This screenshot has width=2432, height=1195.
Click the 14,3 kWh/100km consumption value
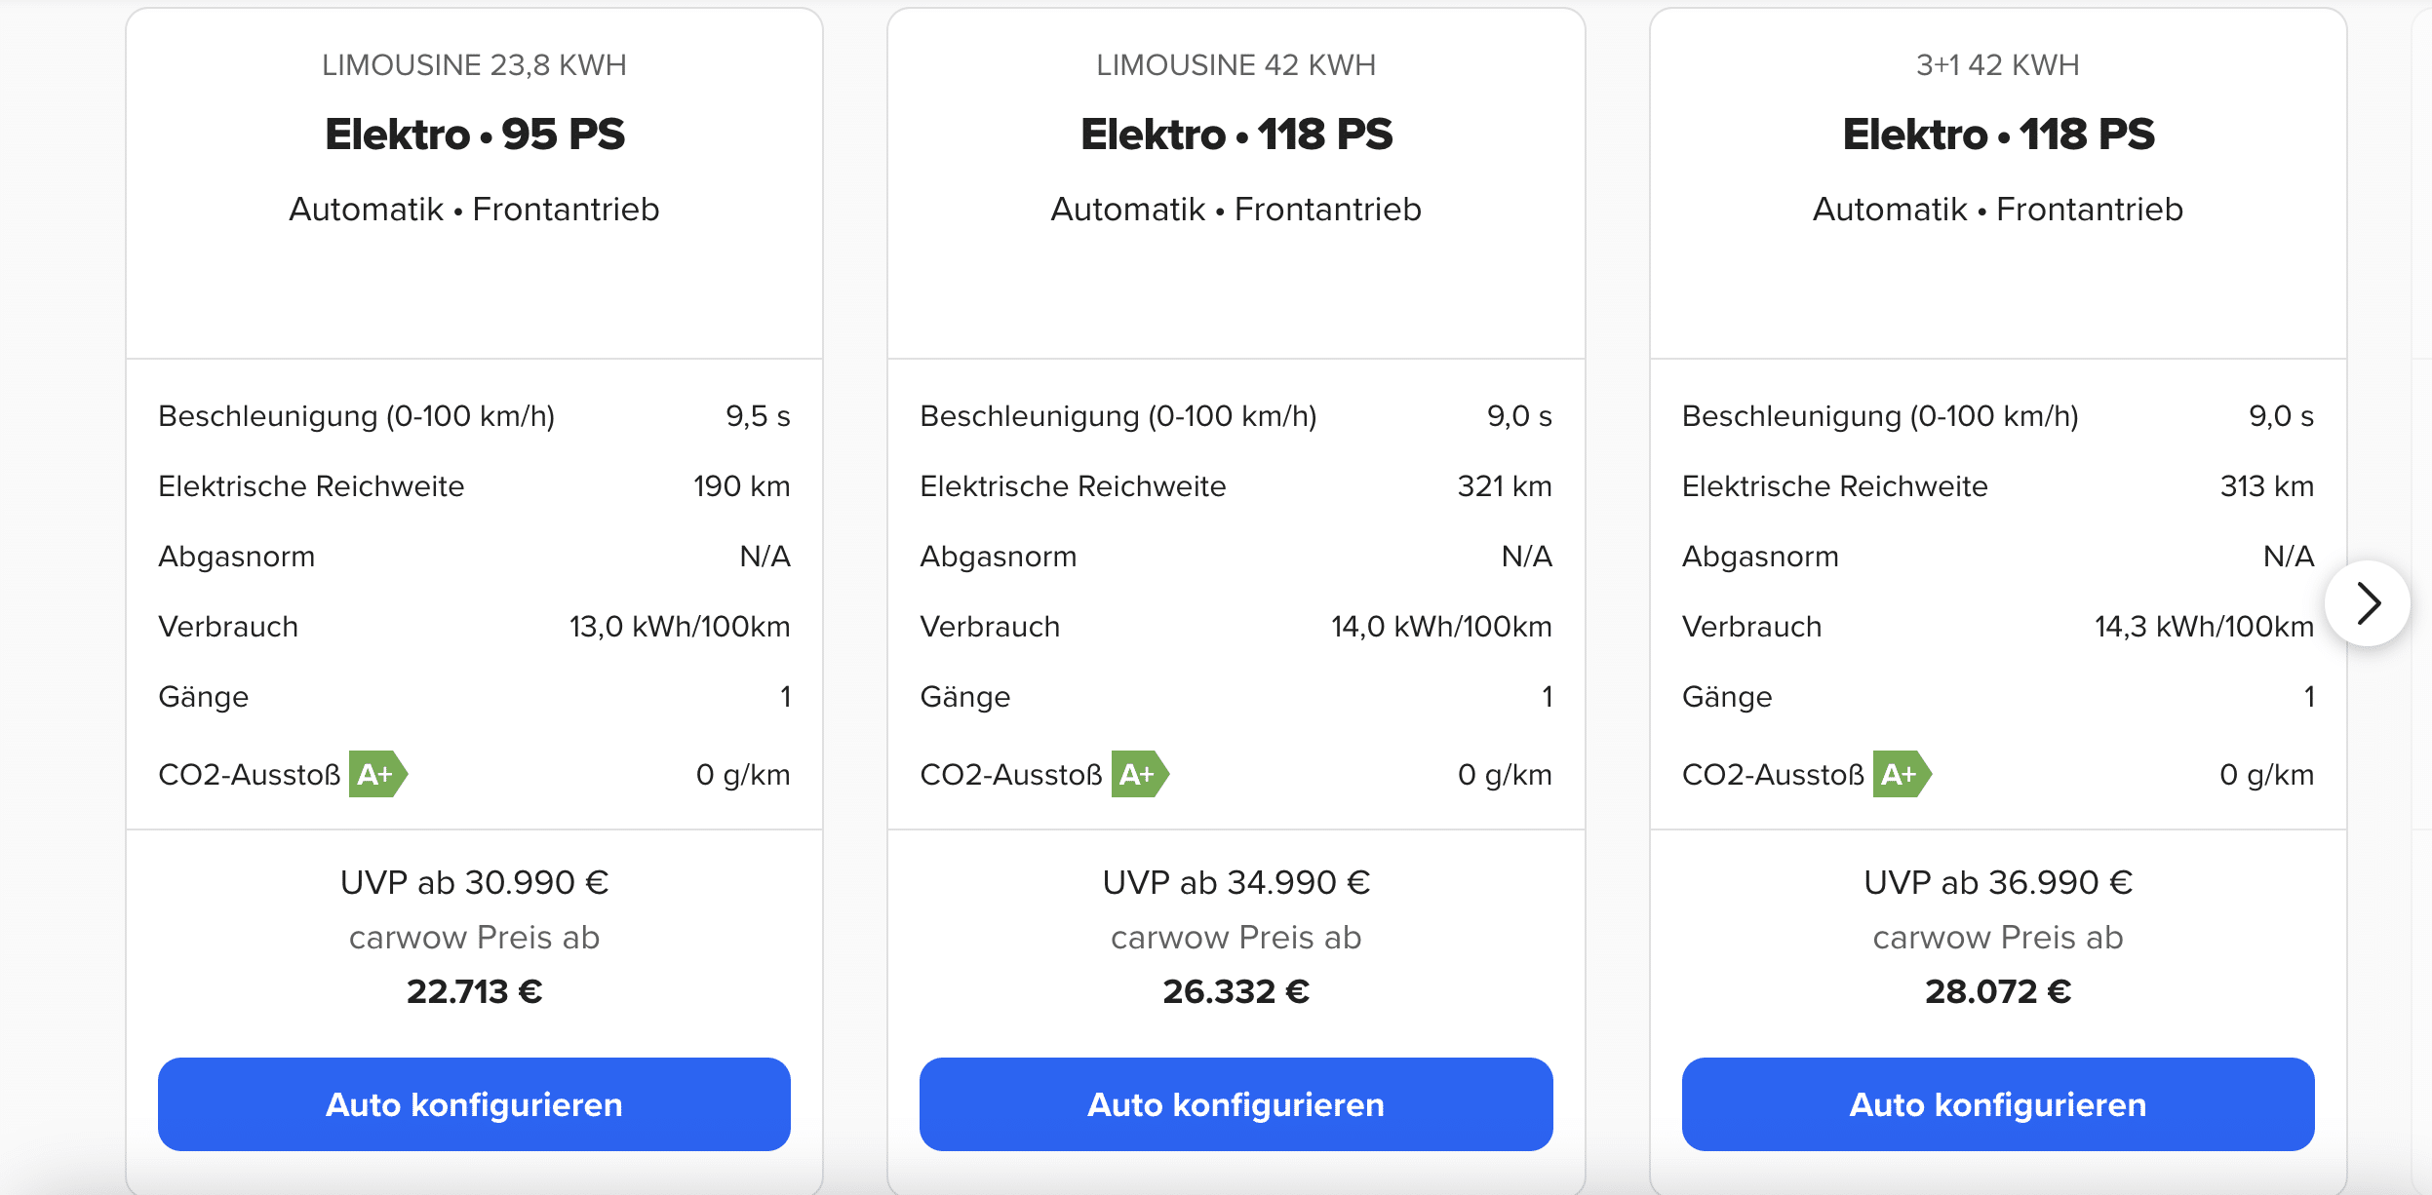[x=2204, y=626]
